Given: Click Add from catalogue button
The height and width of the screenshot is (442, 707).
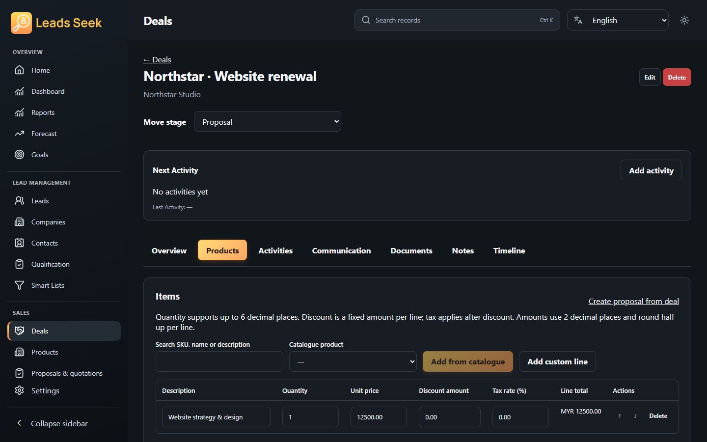Looking at the screenshot, I should pyautogui.click(x=468, y=361).
